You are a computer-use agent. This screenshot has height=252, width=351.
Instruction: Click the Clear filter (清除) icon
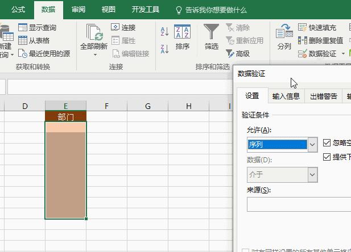[x=230, y=27]
